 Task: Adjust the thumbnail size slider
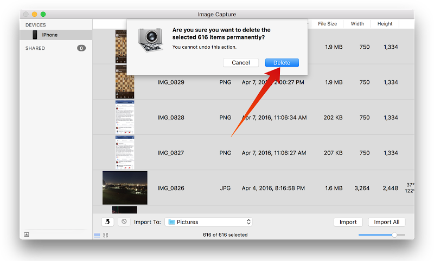tap(394, 235)
